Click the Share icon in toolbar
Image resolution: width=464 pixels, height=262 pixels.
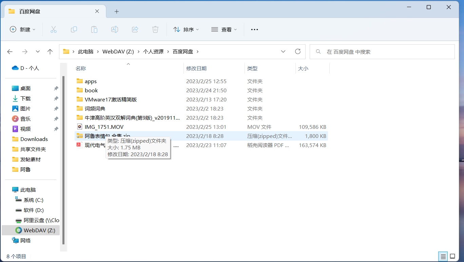tap(135, 29)
